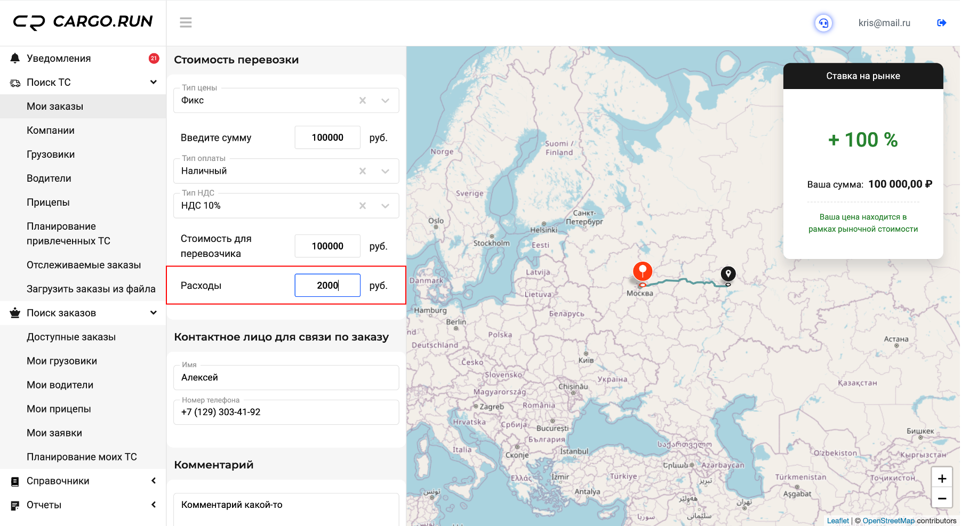The width and height of the screenshot is (961, 526).
Task: Open support headset icon
Action: point(823,23)
